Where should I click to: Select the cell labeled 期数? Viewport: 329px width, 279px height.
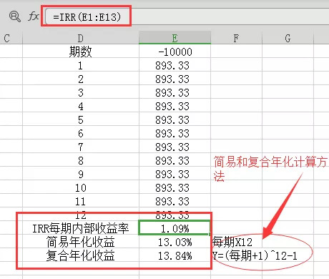81,52
